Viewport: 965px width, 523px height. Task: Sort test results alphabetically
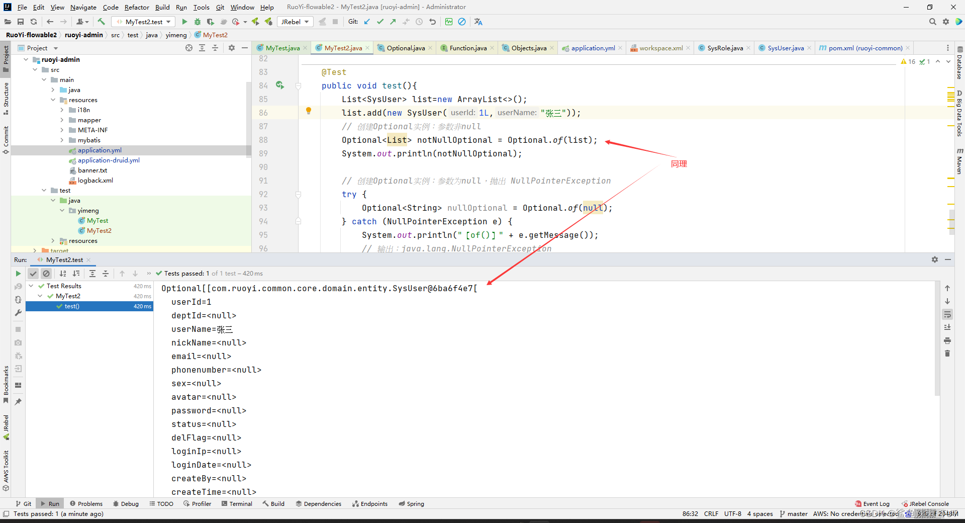click(63, 274)
